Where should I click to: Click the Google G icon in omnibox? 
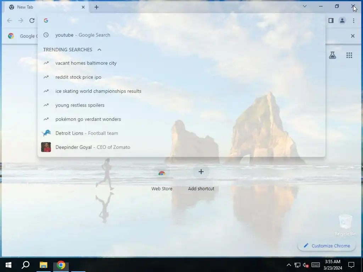46,21
